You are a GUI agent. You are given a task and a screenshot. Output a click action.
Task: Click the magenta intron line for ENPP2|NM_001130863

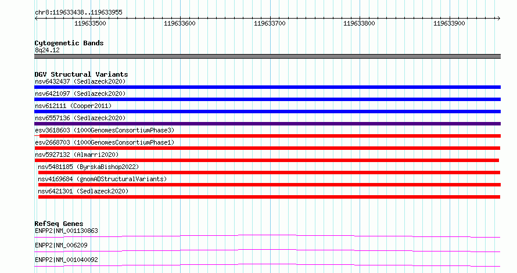point(267,236)
